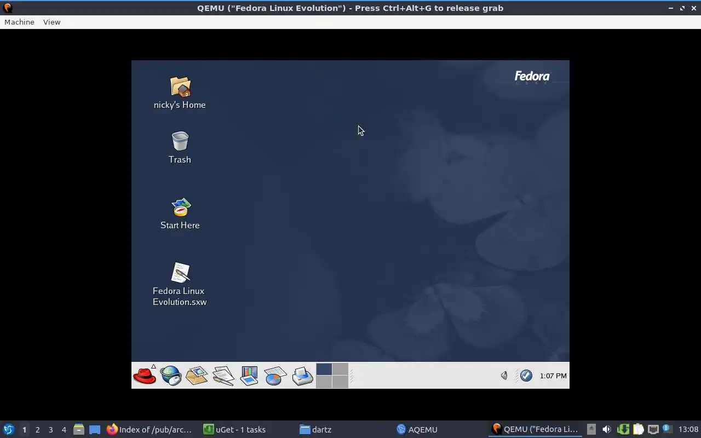Screen dimensions: 701x438
Task: Click the QEMU window title bar icon
Action: pos(7,8)
